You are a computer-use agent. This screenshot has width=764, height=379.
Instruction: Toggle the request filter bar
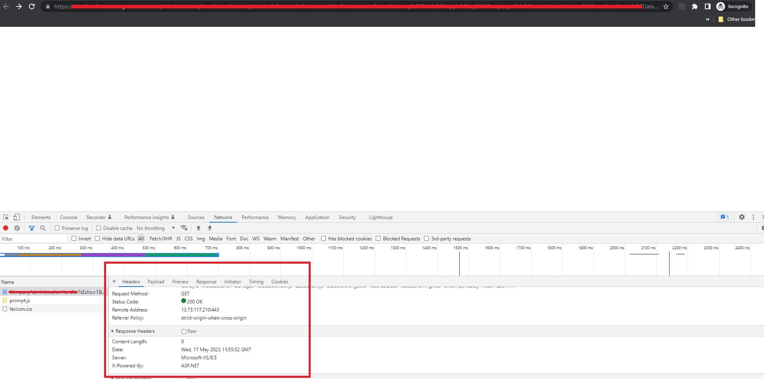pyautogui.click(x=32, y=228)
